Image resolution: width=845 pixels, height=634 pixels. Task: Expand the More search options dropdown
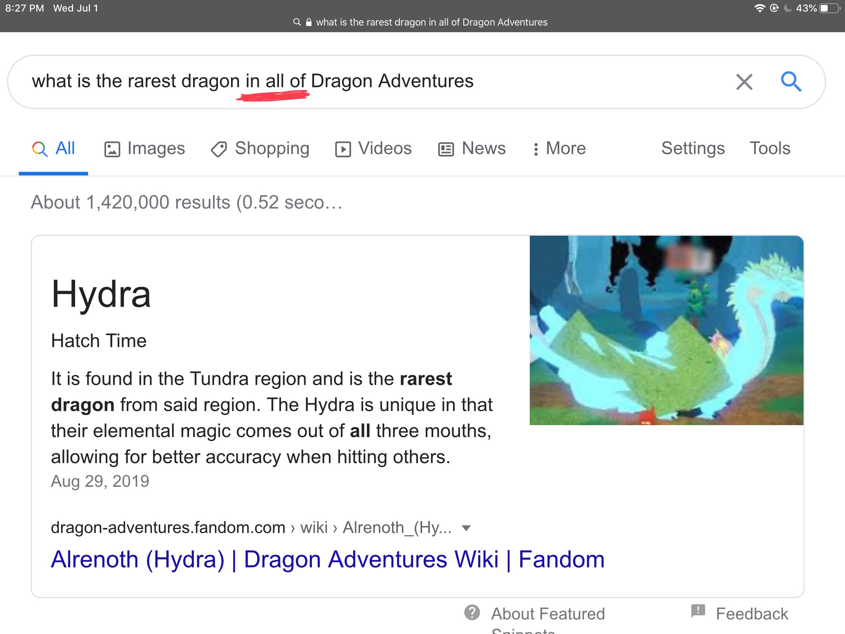[559, 149]
